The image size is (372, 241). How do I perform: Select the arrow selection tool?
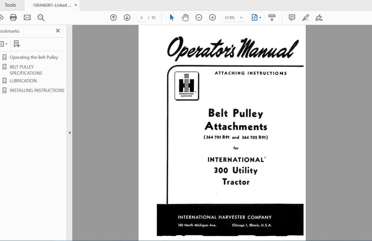[172, 17]
